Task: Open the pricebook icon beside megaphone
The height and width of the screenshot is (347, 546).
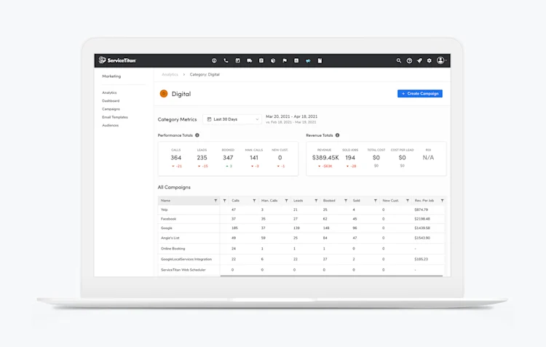Action: (320, 60)
